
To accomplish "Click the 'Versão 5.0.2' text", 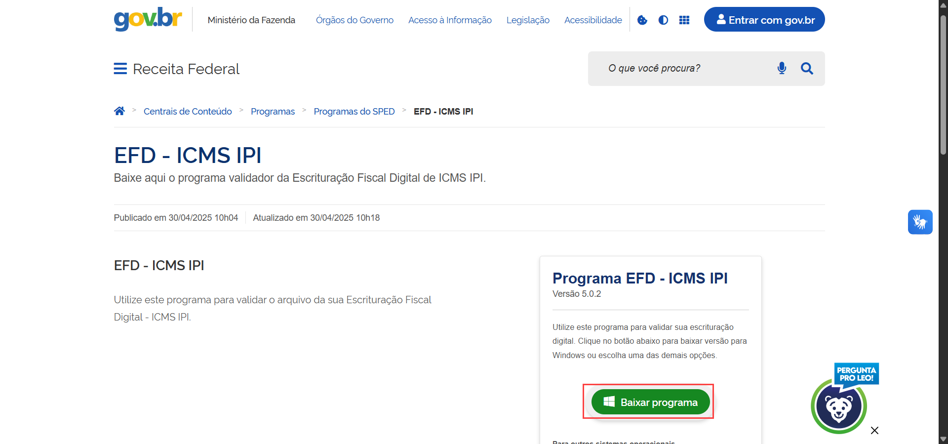I will (x=577, y=294).
